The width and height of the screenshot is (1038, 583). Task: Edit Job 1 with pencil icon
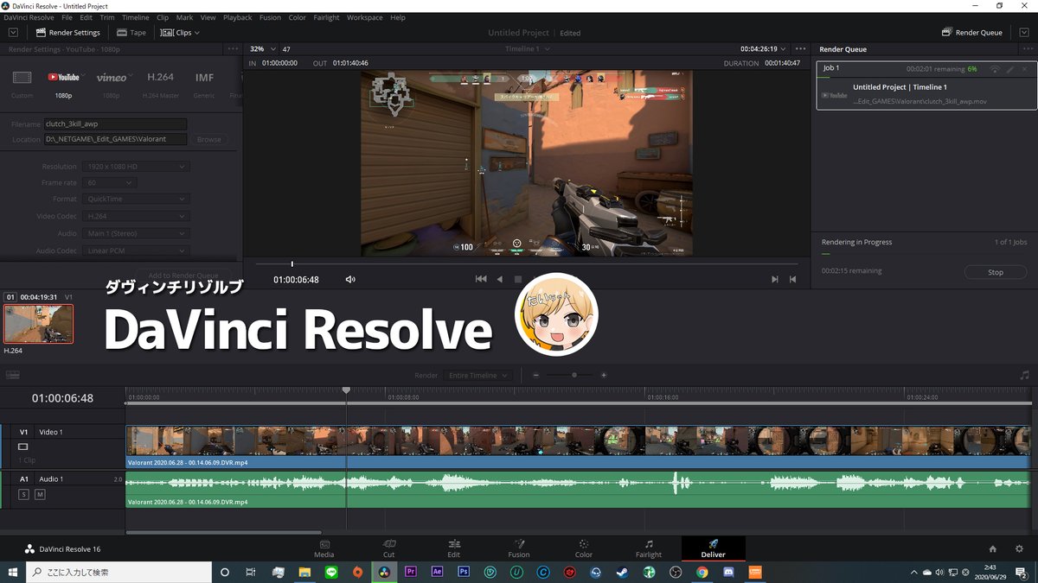coord(1009,68)
